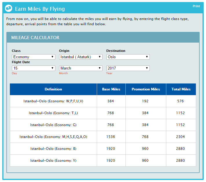This screenshot has width=206, height=182.
Task: Click the Earn Miles By Flying title
Action: click(x=40, y=9)
